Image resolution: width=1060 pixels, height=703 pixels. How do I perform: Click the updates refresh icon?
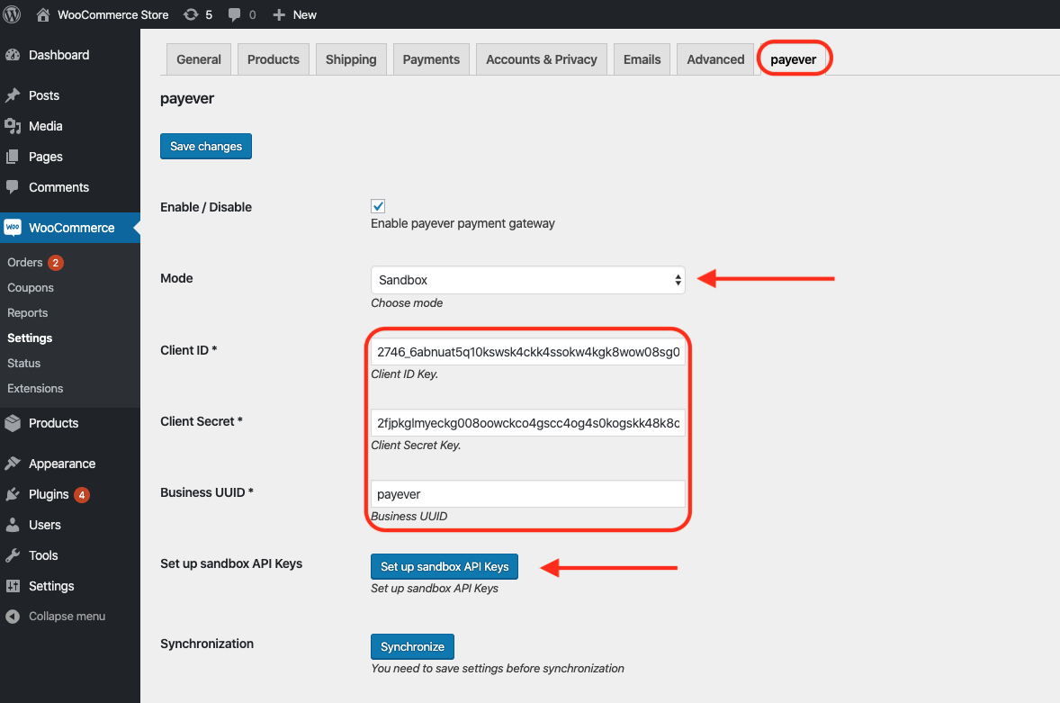(192, 14)
